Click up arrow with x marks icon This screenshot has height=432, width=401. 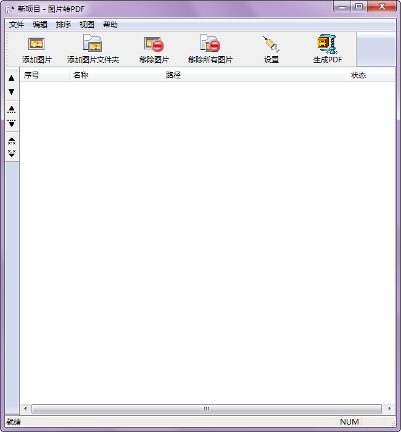(12, 141)
